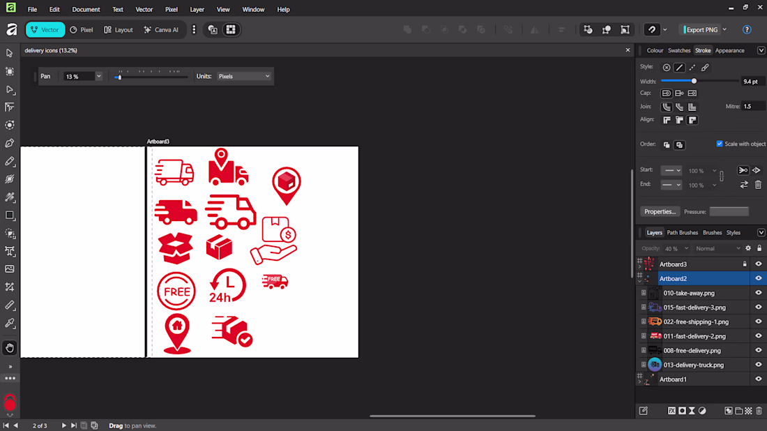The height and width of the screenshot is (431, 767).
Task: Open the Normal blend mode dropdown
Action: [x=717, y=248]
